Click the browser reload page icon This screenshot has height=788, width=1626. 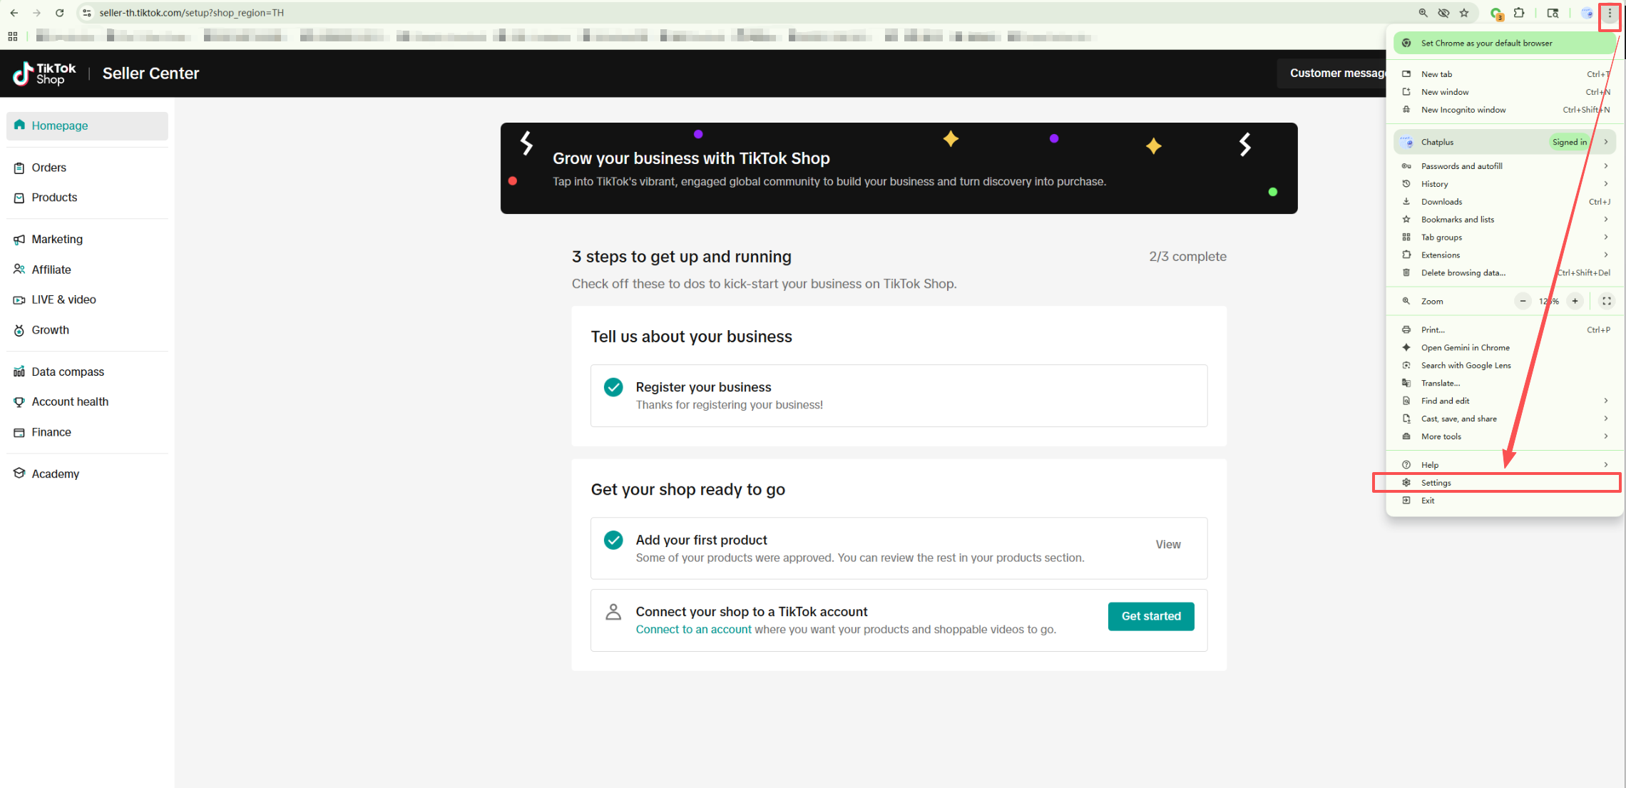pyautogui.click(x=60, y=13)
